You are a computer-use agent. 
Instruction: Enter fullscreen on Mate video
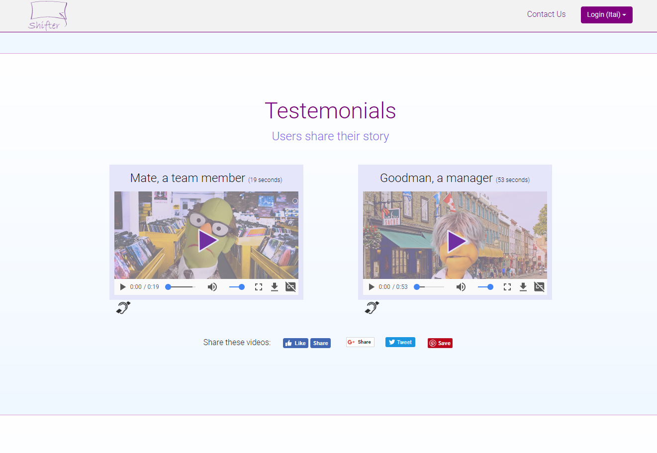pyautogui.click(x=259, y=287)
